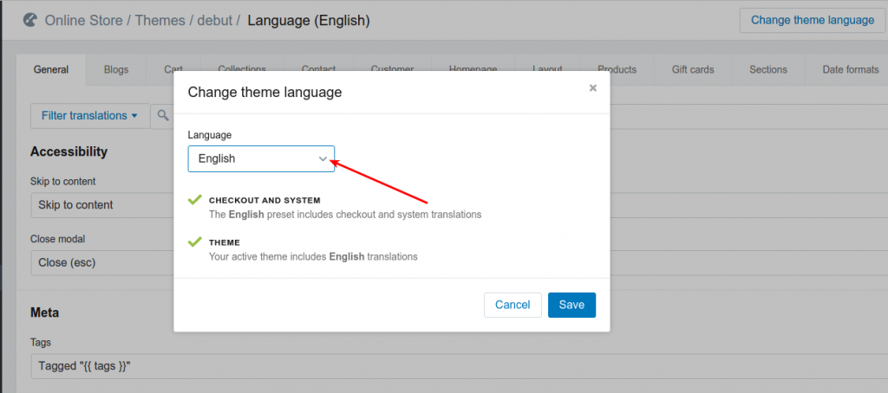Viewport: 888px width, 393px height.
Task: Click the Change theme language button
Action: pyautogui.click(x=813, y=21)
